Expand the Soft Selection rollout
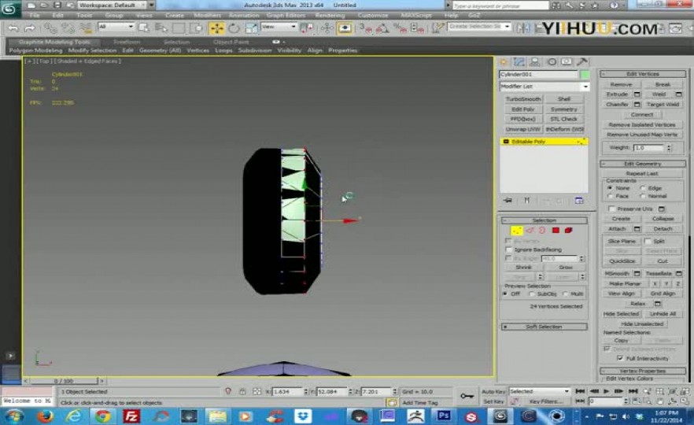 (x=544, y=327)
